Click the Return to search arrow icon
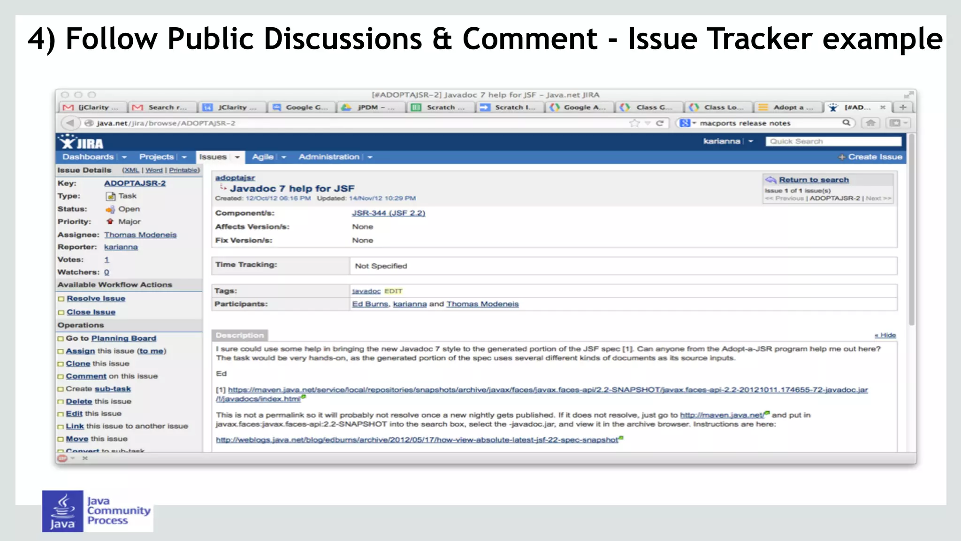The width and height of the screenshot is (961, 541). click(x=770, y=180)
